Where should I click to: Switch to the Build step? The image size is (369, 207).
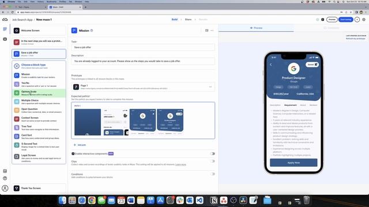click(x=175, y=20)
